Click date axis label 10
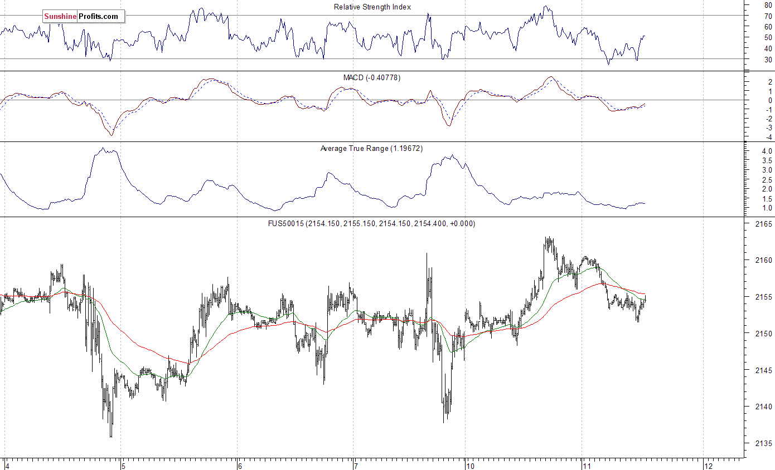The image size is (775, 470). (x=470, y=466)
